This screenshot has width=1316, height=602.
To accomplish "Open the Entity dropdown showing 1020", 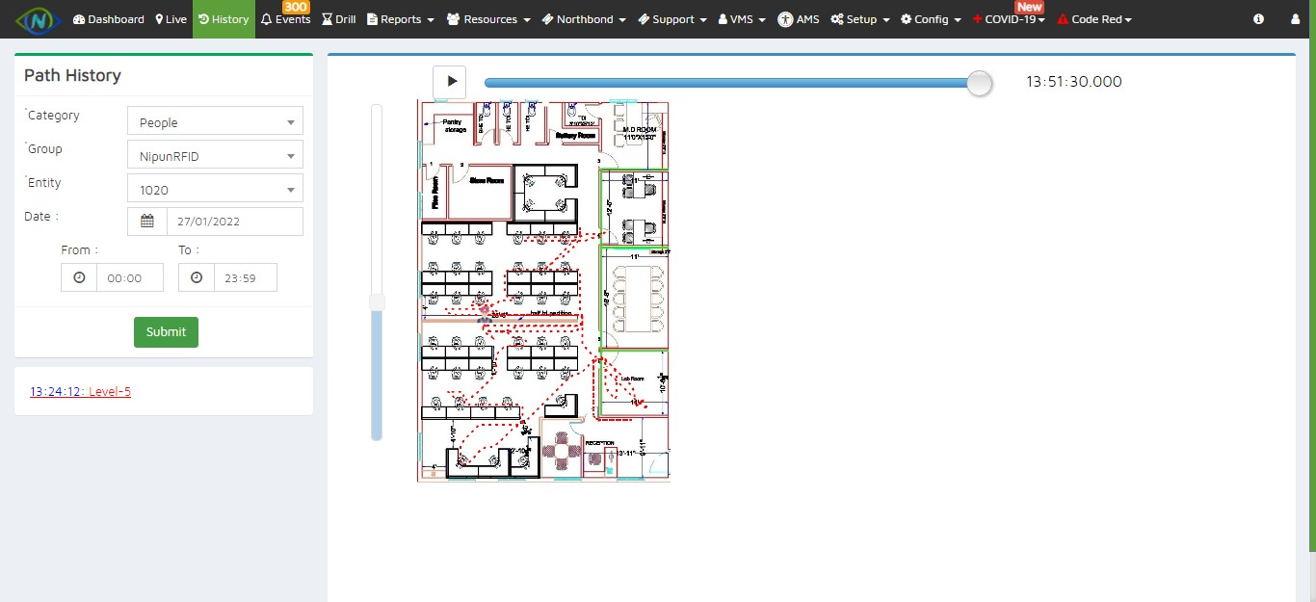I will (x=215, y=188).
